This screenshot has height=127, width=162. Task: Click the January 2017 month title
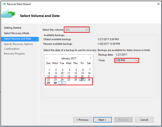click(69, 58)
